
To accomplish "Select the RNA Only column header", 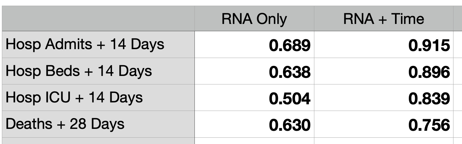I will click(x=254, y=19).
